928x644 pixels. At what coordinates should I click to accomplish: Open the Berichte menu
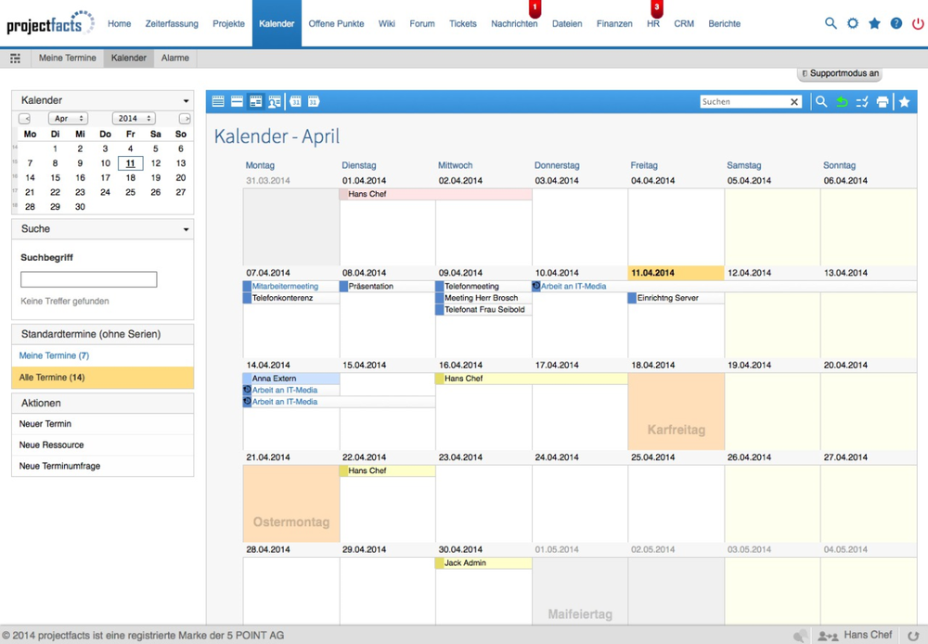(725, 24)
